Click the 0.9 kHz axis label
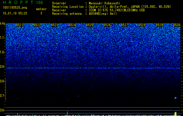This screenshot has height=116, width=183. point(2,67)
